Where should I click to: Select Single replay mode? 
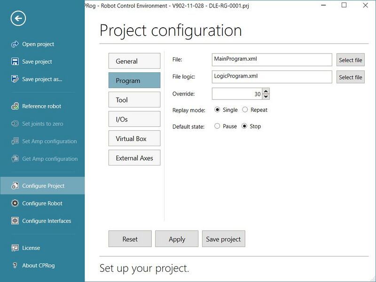(x=217, y=110)
